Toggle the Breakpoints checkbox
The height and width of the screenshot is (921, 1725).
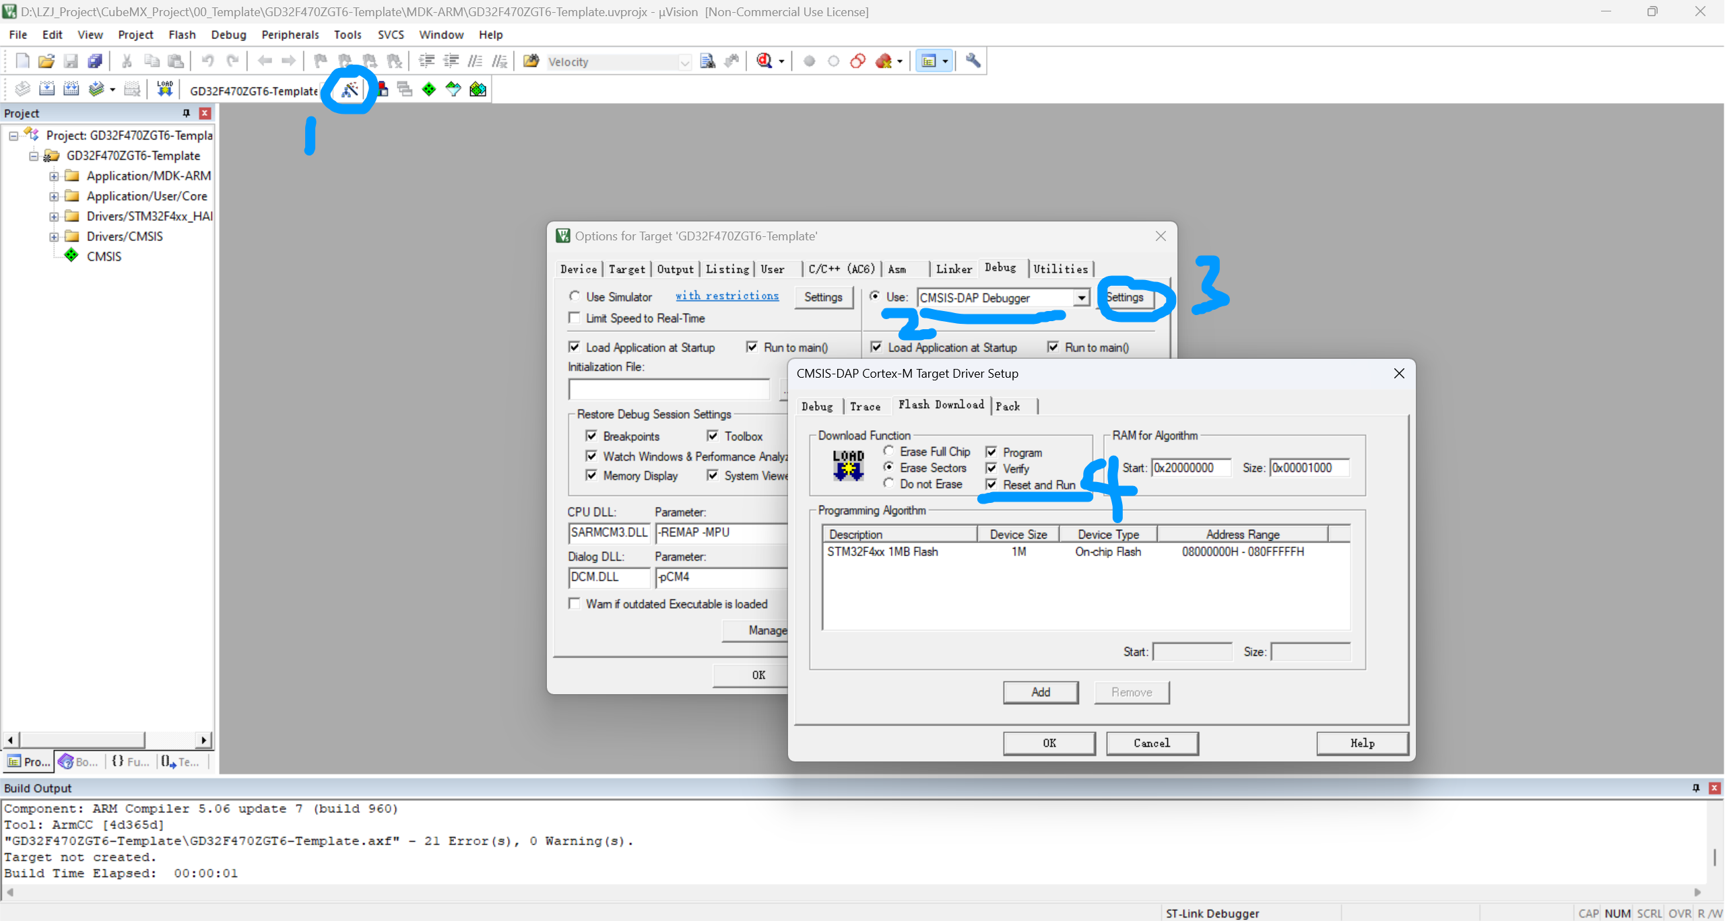[591, 436]
